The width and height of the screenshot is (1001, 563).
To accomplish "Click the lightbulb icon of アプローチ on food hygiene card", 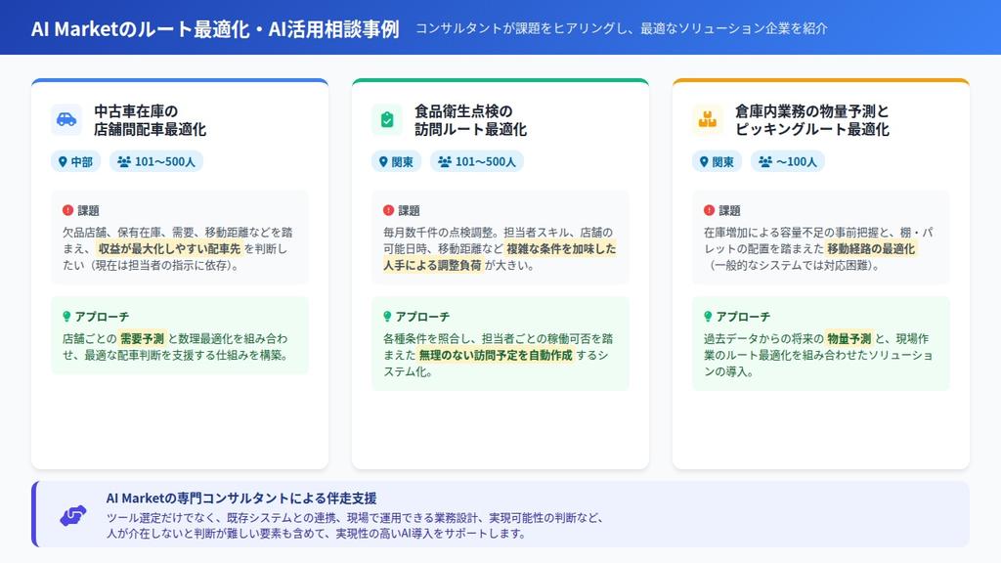I will [387, 316].
